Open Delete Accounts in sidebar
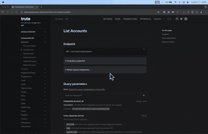 click(x=29, y=65)
